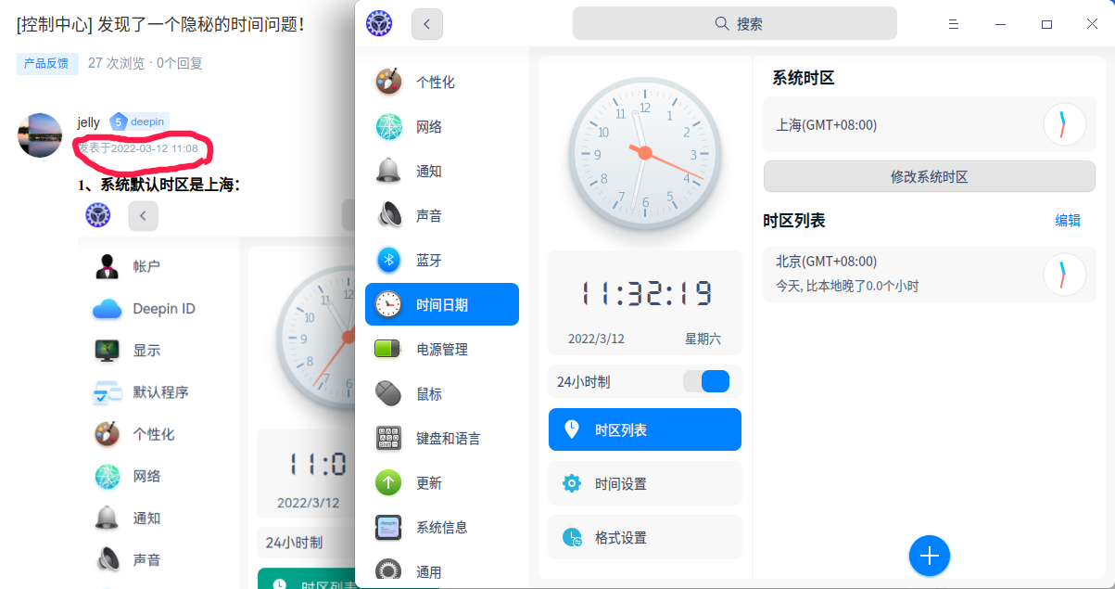Open 电源管理 settings via its icon
The height and width of the screenshot is (589, 1115).
pyautogui.click(x=386, y=349)
